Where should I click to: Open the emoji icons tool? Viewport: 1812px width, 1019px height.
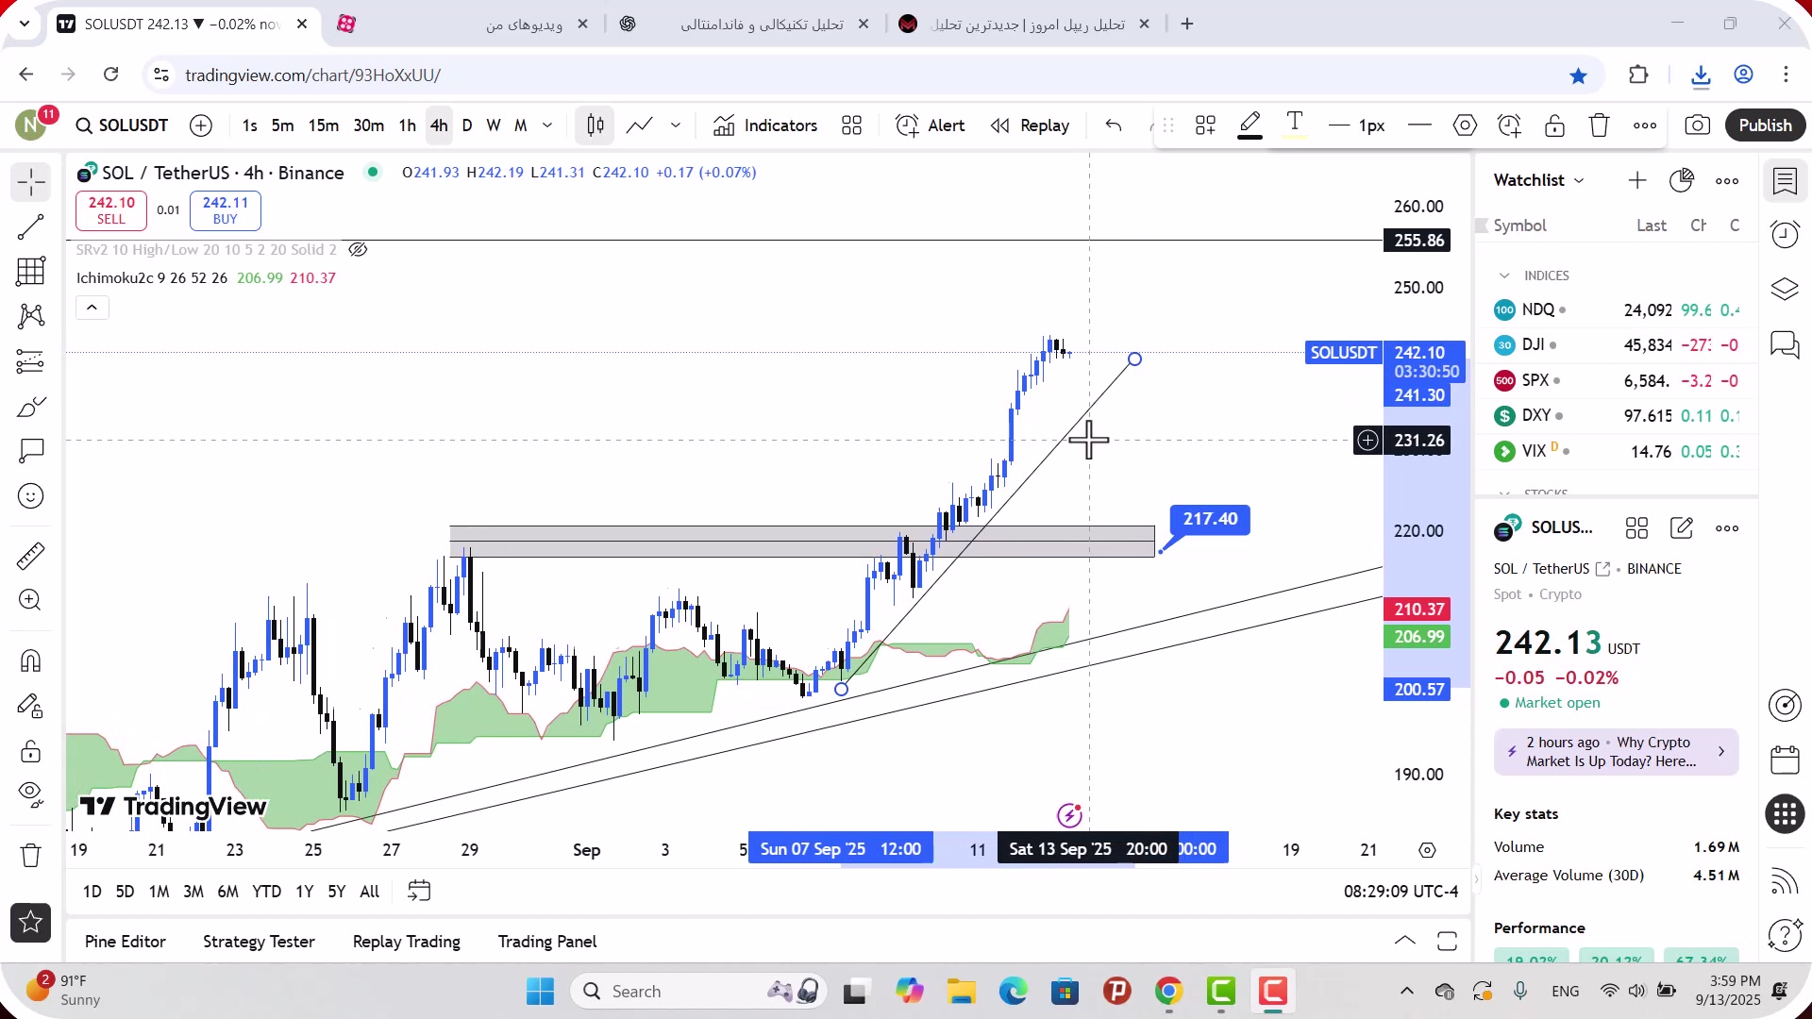30,496
